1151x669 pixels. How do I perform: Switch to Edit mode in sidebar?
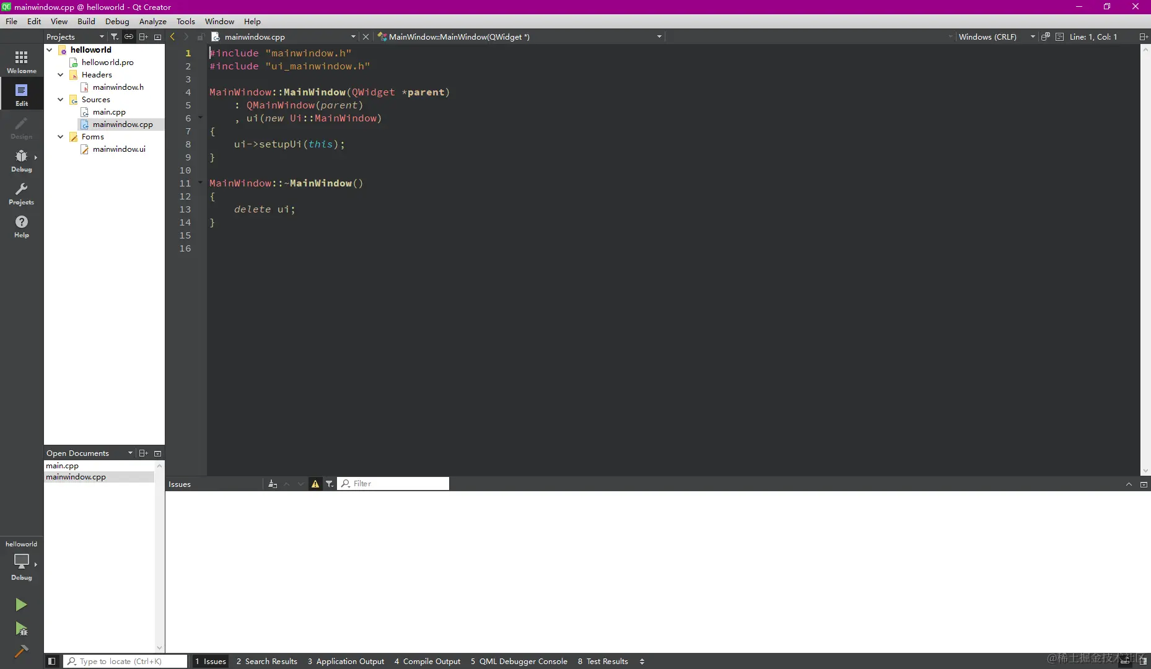tap(22, 95)
